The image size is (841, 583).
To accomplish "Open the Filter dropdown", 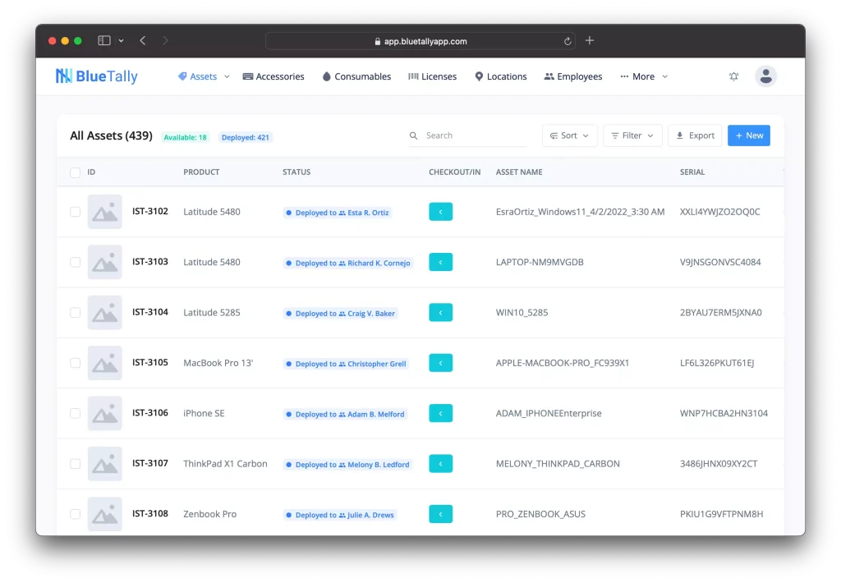I will [632, 135].
